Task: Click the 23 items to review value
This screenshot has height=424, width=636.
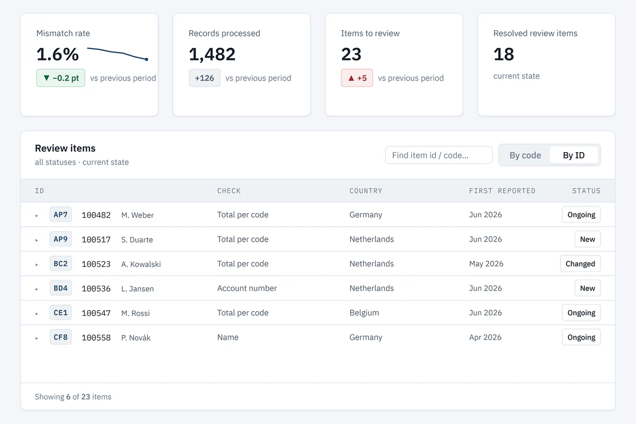Action: point(351,54)
